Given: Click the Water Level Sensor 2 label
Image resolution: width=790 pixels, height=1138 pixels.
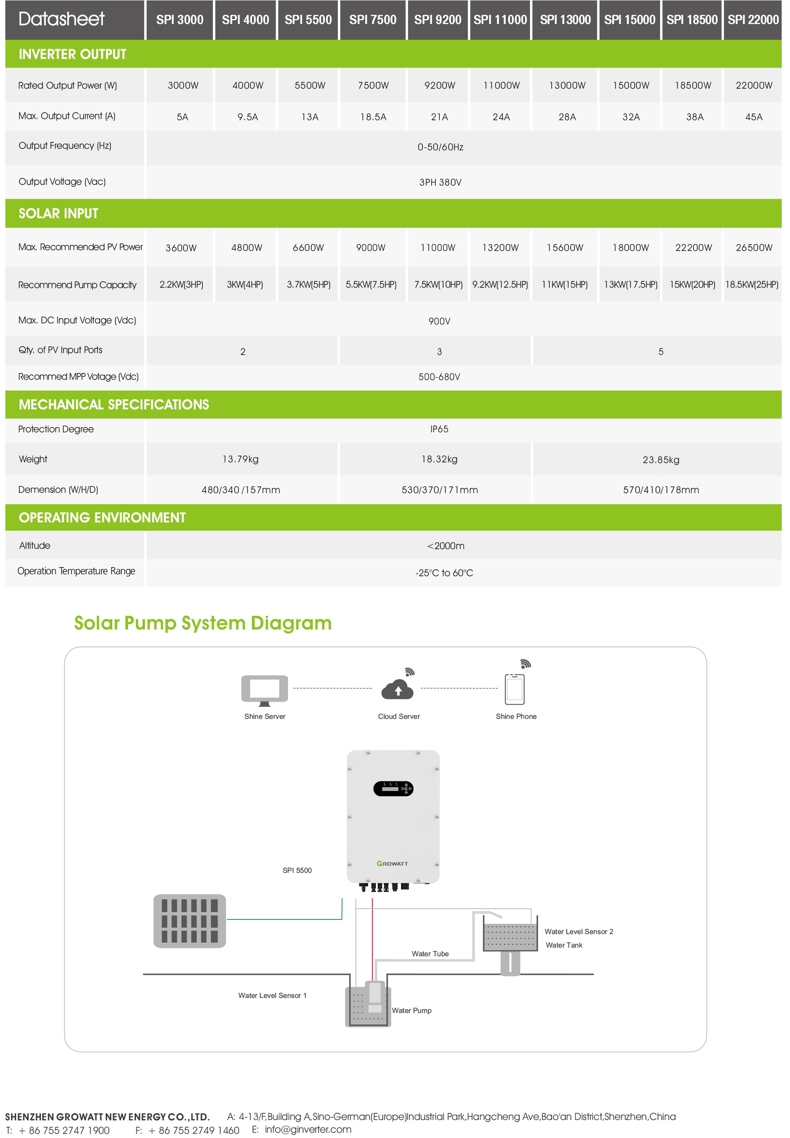Looking at the screenshot, I should [579, 931].
